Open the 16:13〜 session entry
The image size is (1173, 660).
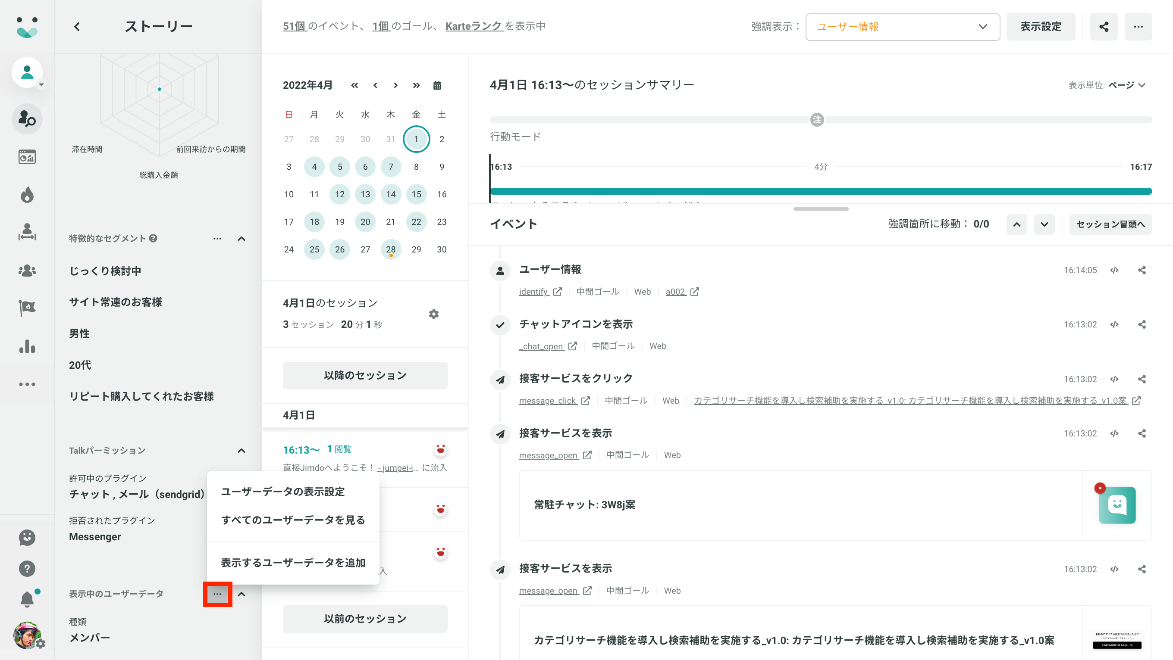point(365,458)
